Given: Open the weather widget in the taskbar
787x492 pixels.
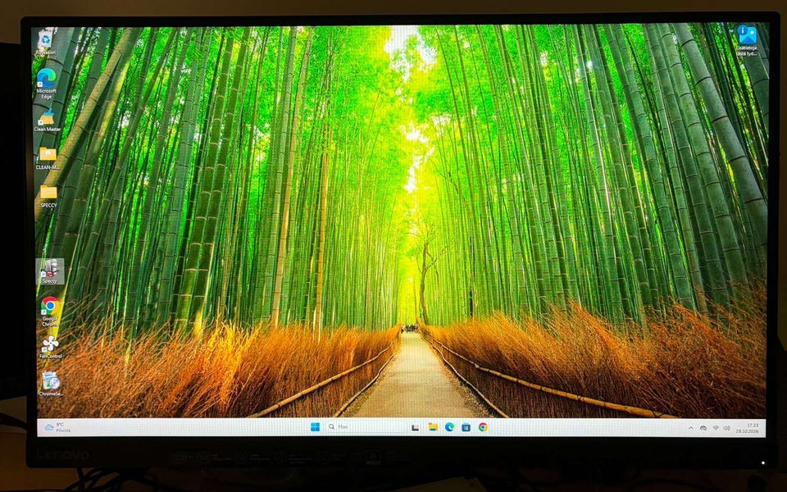Looking at the screenshot, I should [x=57, y=427].
